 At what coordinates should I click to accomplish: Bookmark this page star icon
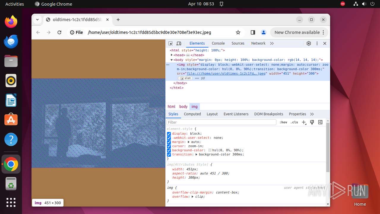(x=238, y=32)
